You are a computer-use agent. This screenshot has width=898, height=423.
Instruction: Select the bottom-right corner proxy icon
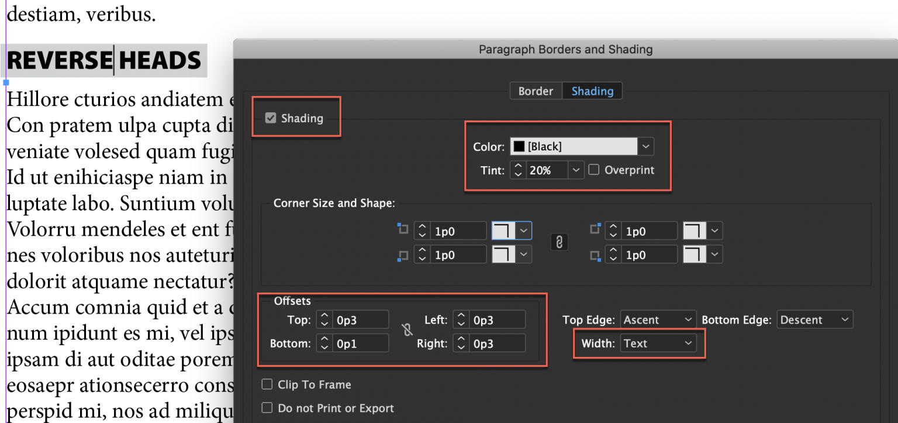click(595, 254)
